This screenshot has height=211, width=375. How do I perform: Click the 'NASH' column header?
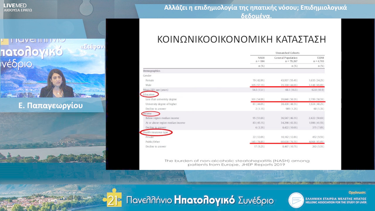261,58
